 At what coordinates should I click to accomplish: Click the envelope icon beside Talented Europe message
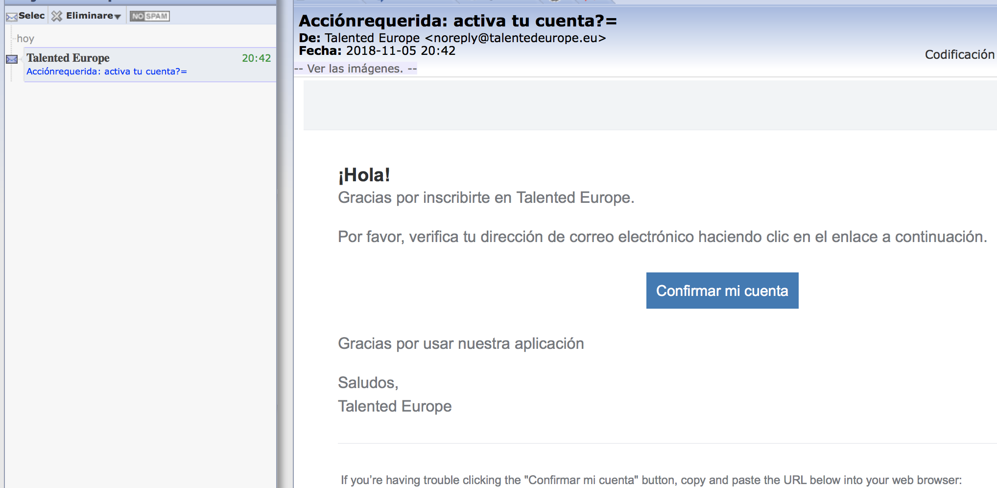12,59
